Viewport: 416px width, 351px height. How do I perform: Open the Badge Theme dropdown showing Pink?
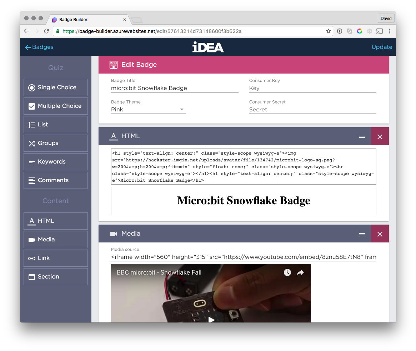(x=148, y=110)
